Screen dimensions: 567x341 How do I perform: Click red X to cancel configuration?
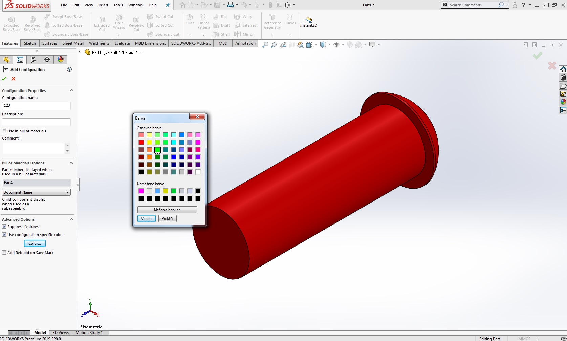click(x=14, y=79)
